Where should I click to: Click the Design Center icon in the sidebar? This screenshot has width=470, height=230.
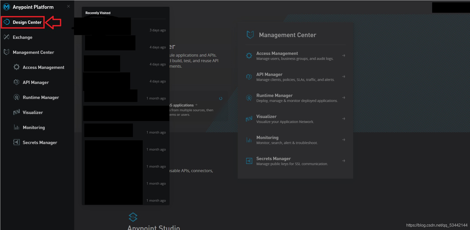7,22
